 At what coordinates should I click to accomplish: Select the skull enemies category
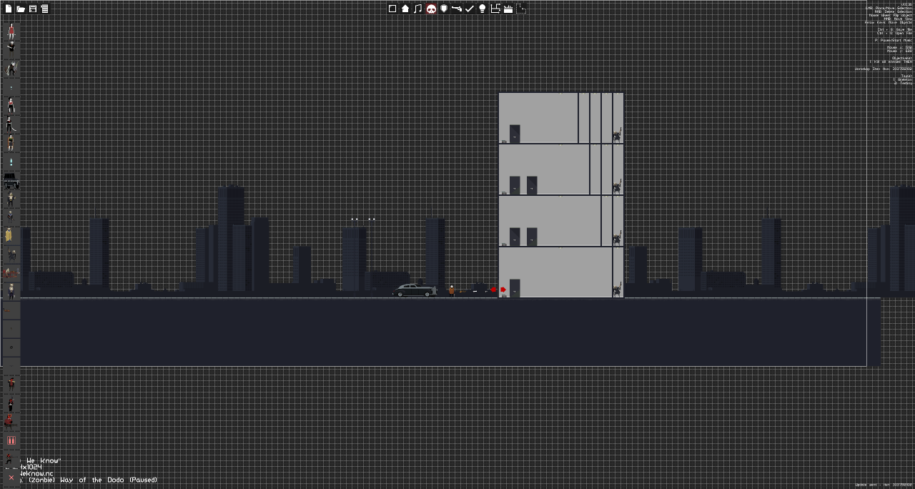point(431,9)
